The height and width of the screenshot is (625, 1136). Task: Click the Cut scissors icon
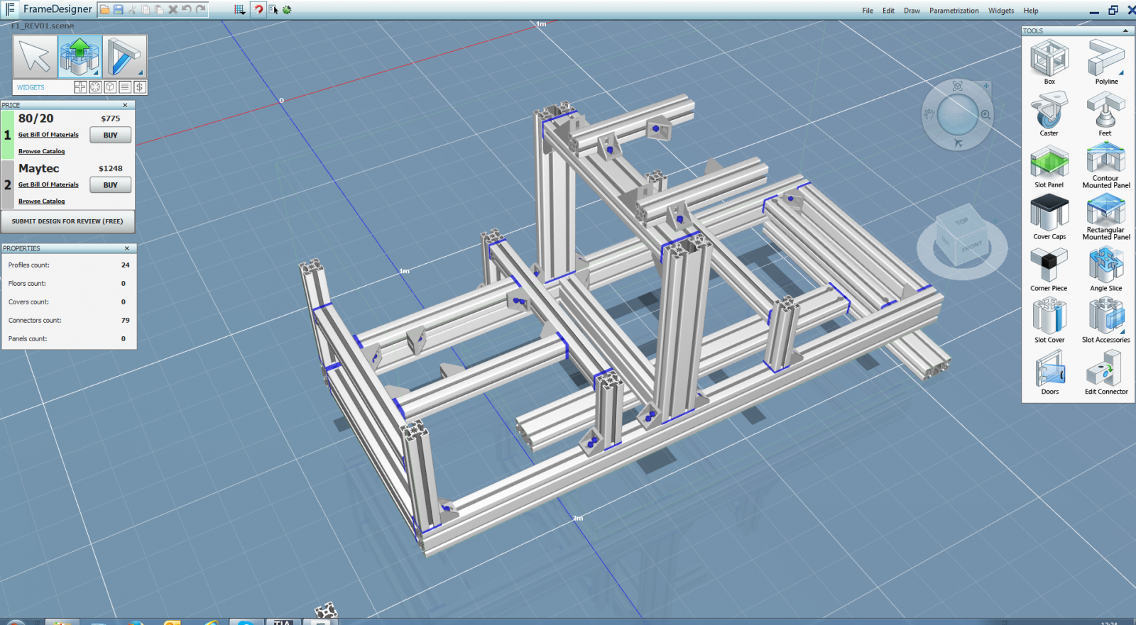[x=131, y=10]
